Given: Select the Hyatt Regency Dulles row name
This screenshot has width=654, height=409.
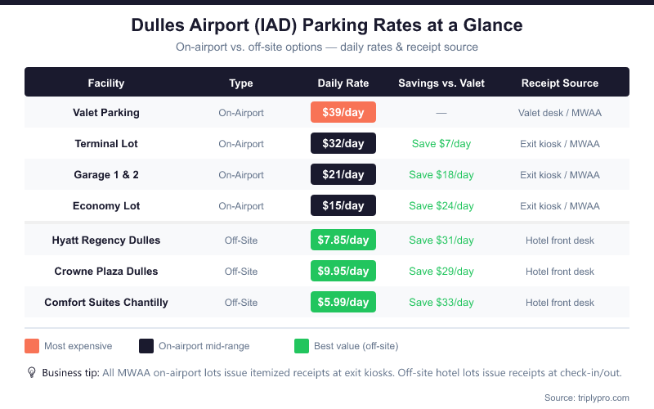Looking at the screenshot, I should pos(106,240).
